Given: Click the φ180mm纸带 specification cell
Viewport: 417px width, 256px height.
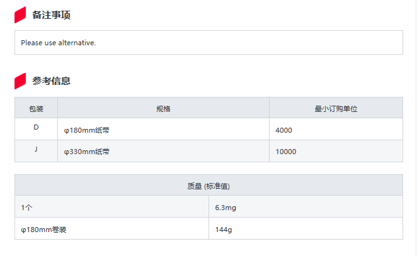Looking at the screenshot, I should 87,130.
